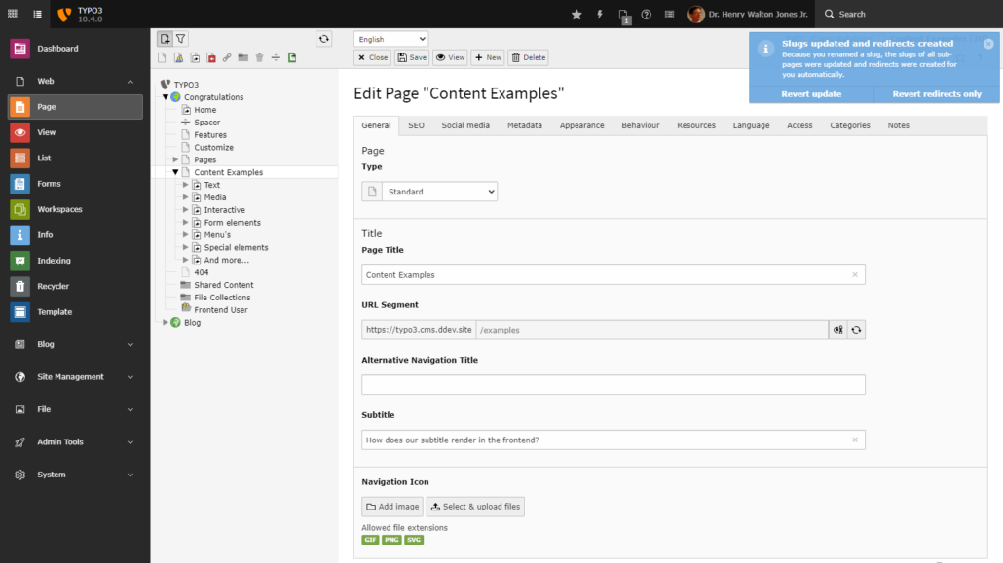Refresh the page tree
1003x563 pixels.
click(323, 38)
